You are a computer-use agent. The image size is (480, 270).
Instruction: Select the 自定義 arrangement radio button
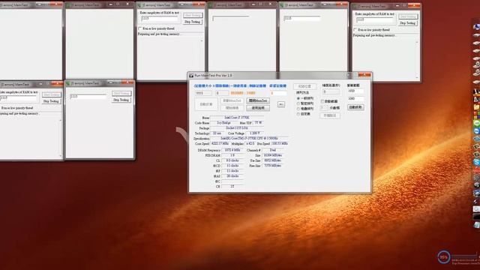[298, 114]
